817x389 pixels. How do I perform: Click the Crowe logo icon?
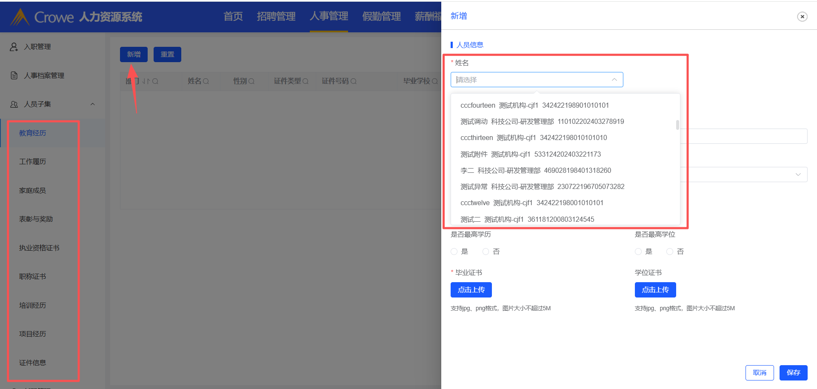click(x=20, y=17)
